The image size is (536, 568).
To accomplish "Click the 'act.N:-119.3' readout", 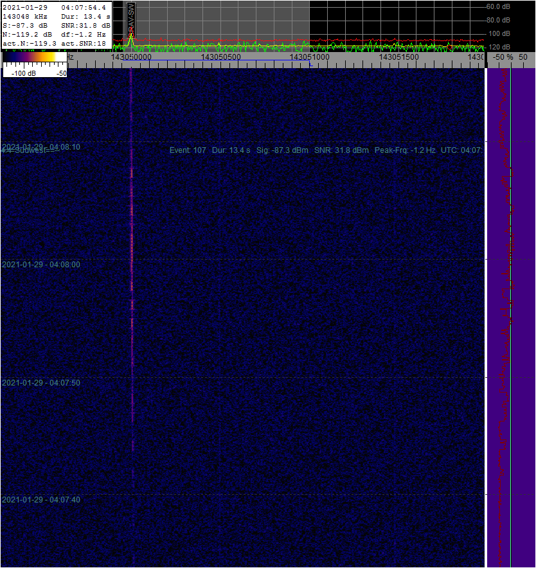I will 30,44.
